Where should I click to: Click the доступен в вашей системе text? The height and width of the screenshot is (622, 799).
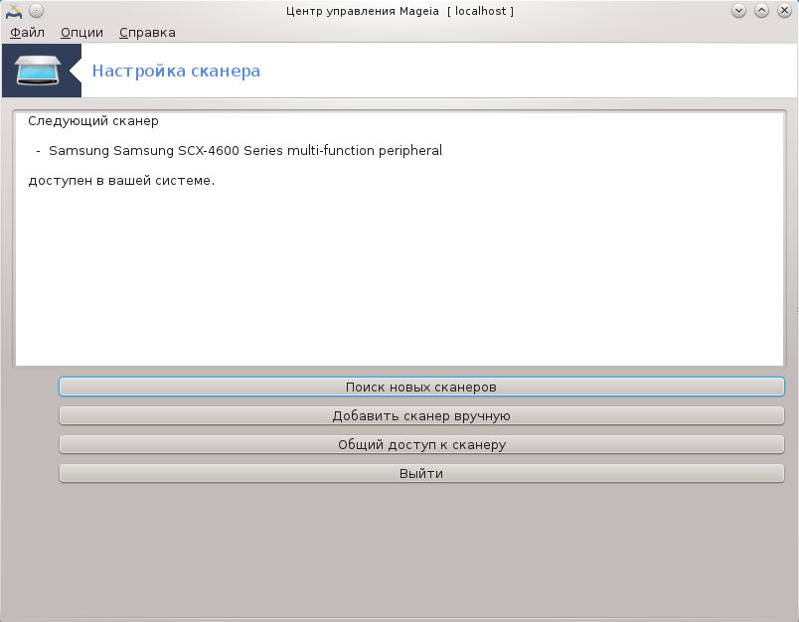click(x=121, y=180)
